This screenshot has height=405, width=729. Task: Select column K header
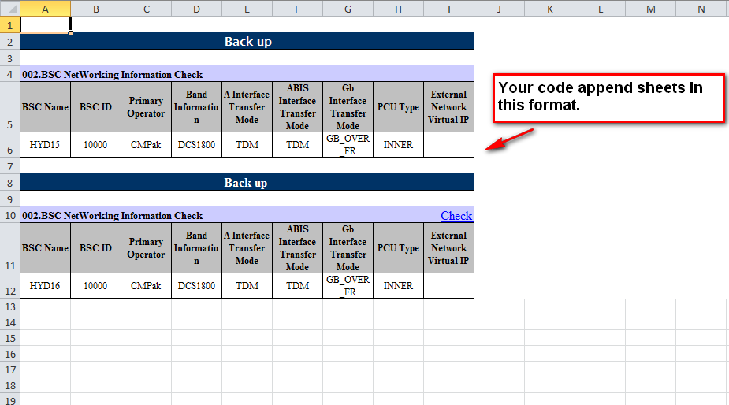tap(550, 9)
